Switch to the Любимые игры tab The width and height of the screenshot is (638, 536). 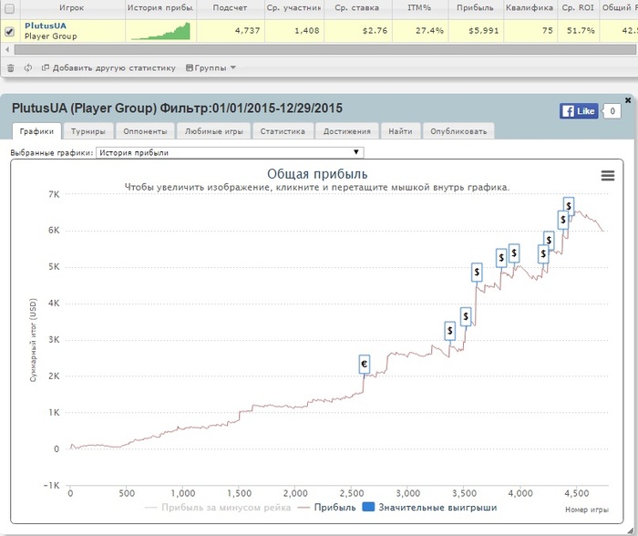[x=214, y=131]
